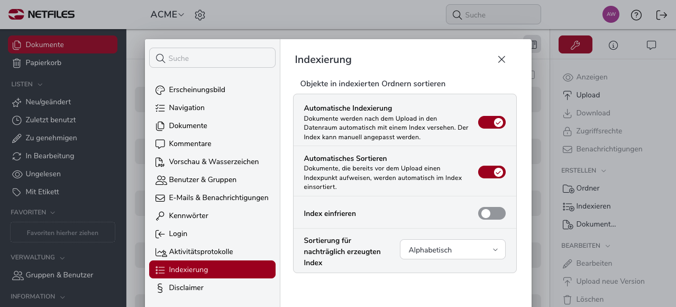Click the settings dialog Suche field
The width and height of the screenshot is (676, 307).
point(212,58)
